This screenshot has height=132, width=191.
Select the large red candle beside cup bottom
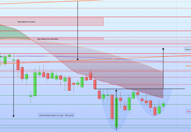point(112,107)
